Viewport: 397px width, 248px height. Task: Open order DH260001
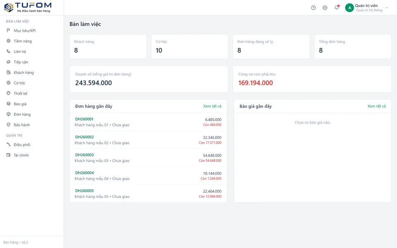84,119
